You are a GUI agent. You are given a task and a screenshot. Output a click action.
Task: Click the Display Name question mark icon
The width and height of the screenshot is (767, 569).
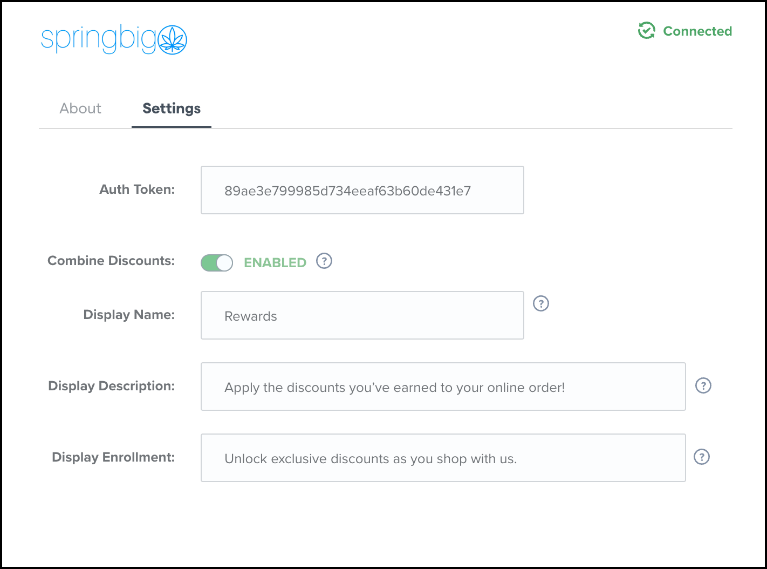(541, 303)
